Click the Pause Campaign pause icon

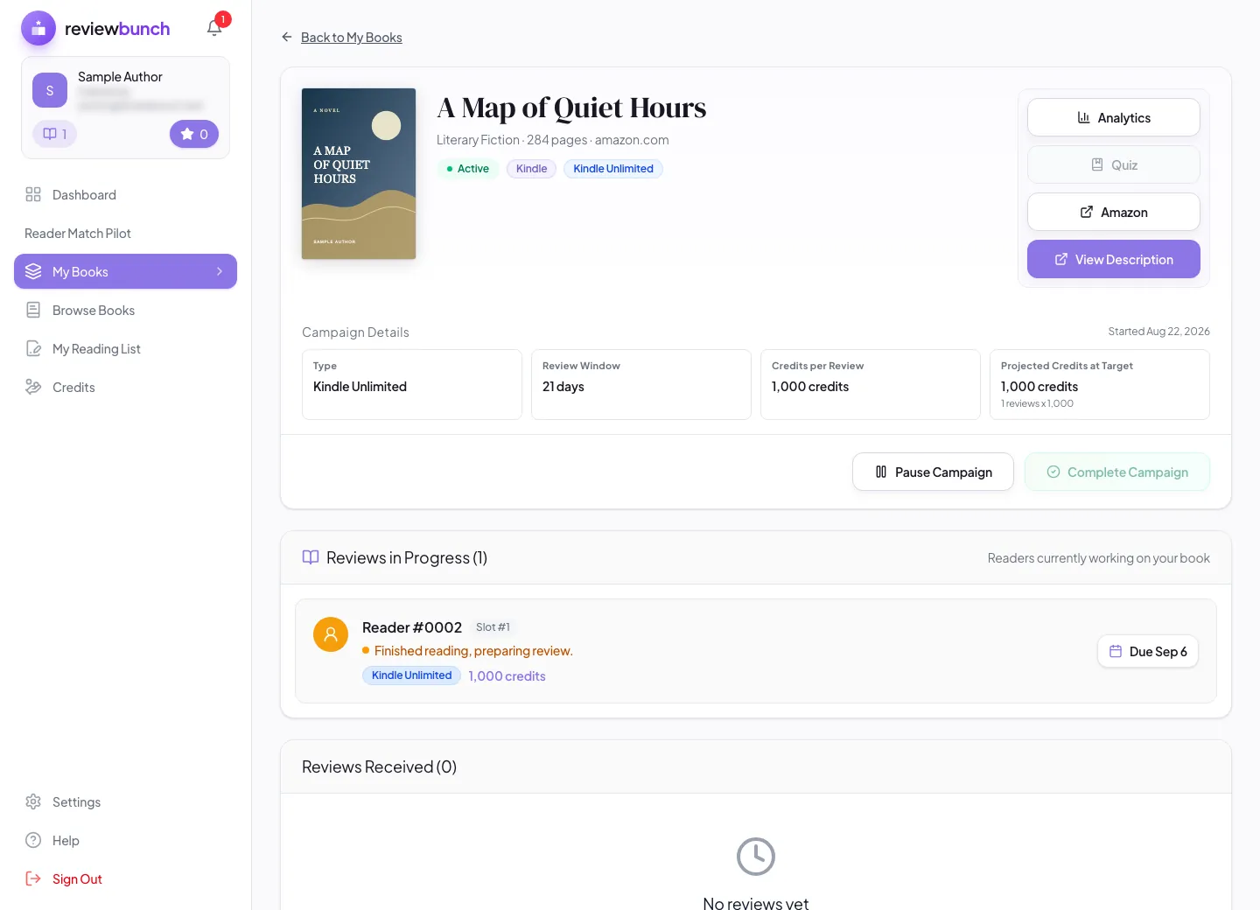881,472
